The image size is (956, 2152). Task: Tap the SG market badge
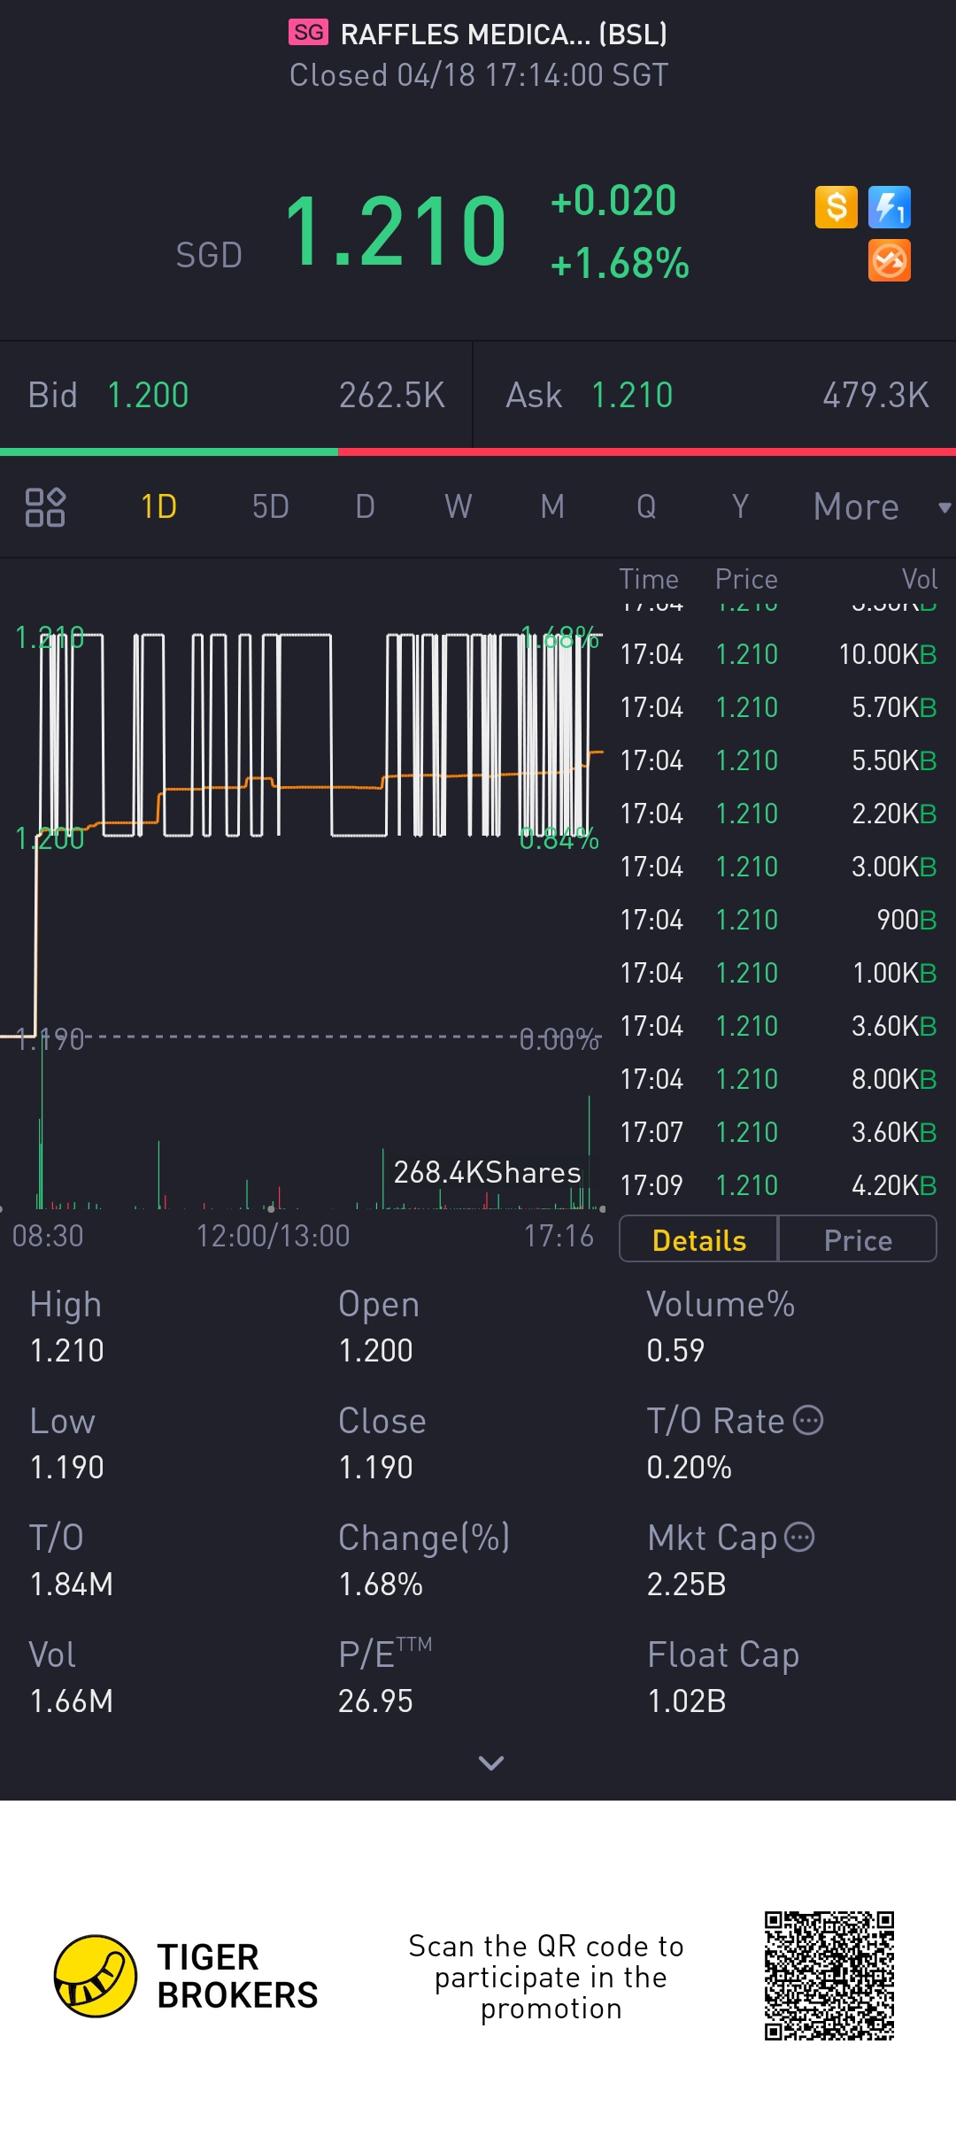click(x=308, y=33)
